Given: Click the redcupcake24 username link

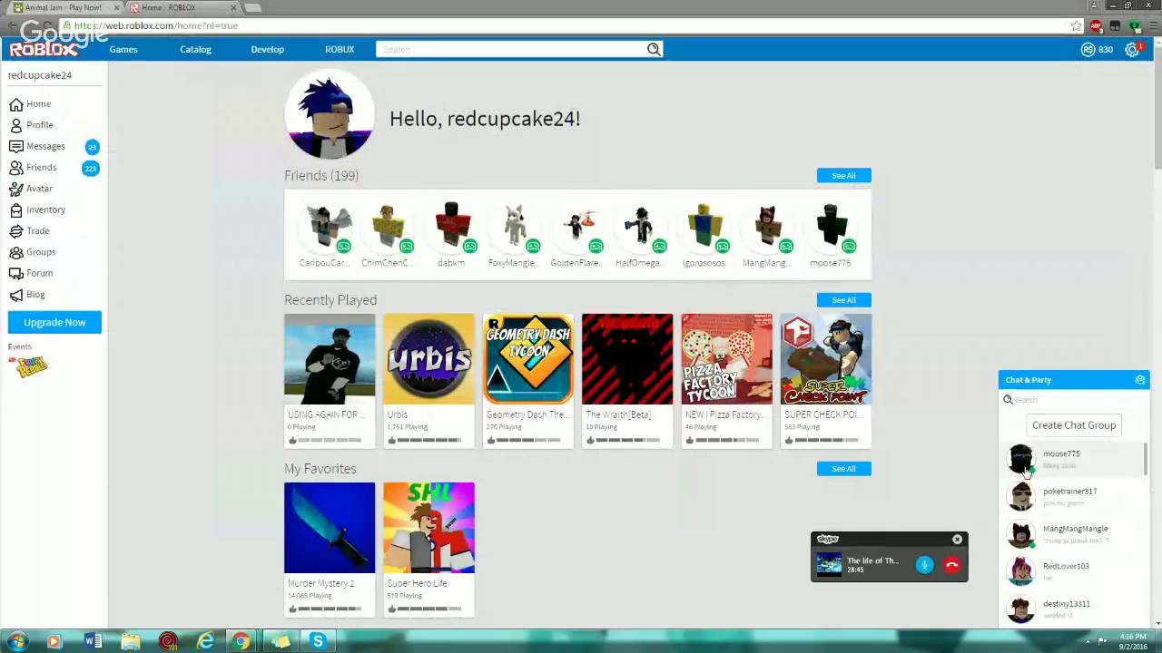Looking at the screenshot, I should click(40, 75).
